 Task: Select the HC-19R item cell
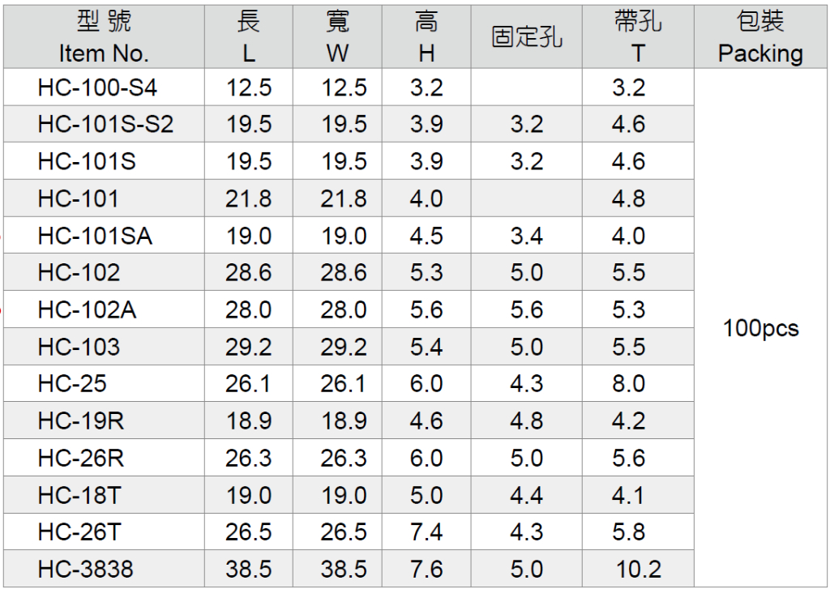pos(81,421)
